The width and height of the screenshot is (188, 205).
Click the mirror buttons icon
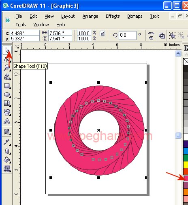[151, 36]
